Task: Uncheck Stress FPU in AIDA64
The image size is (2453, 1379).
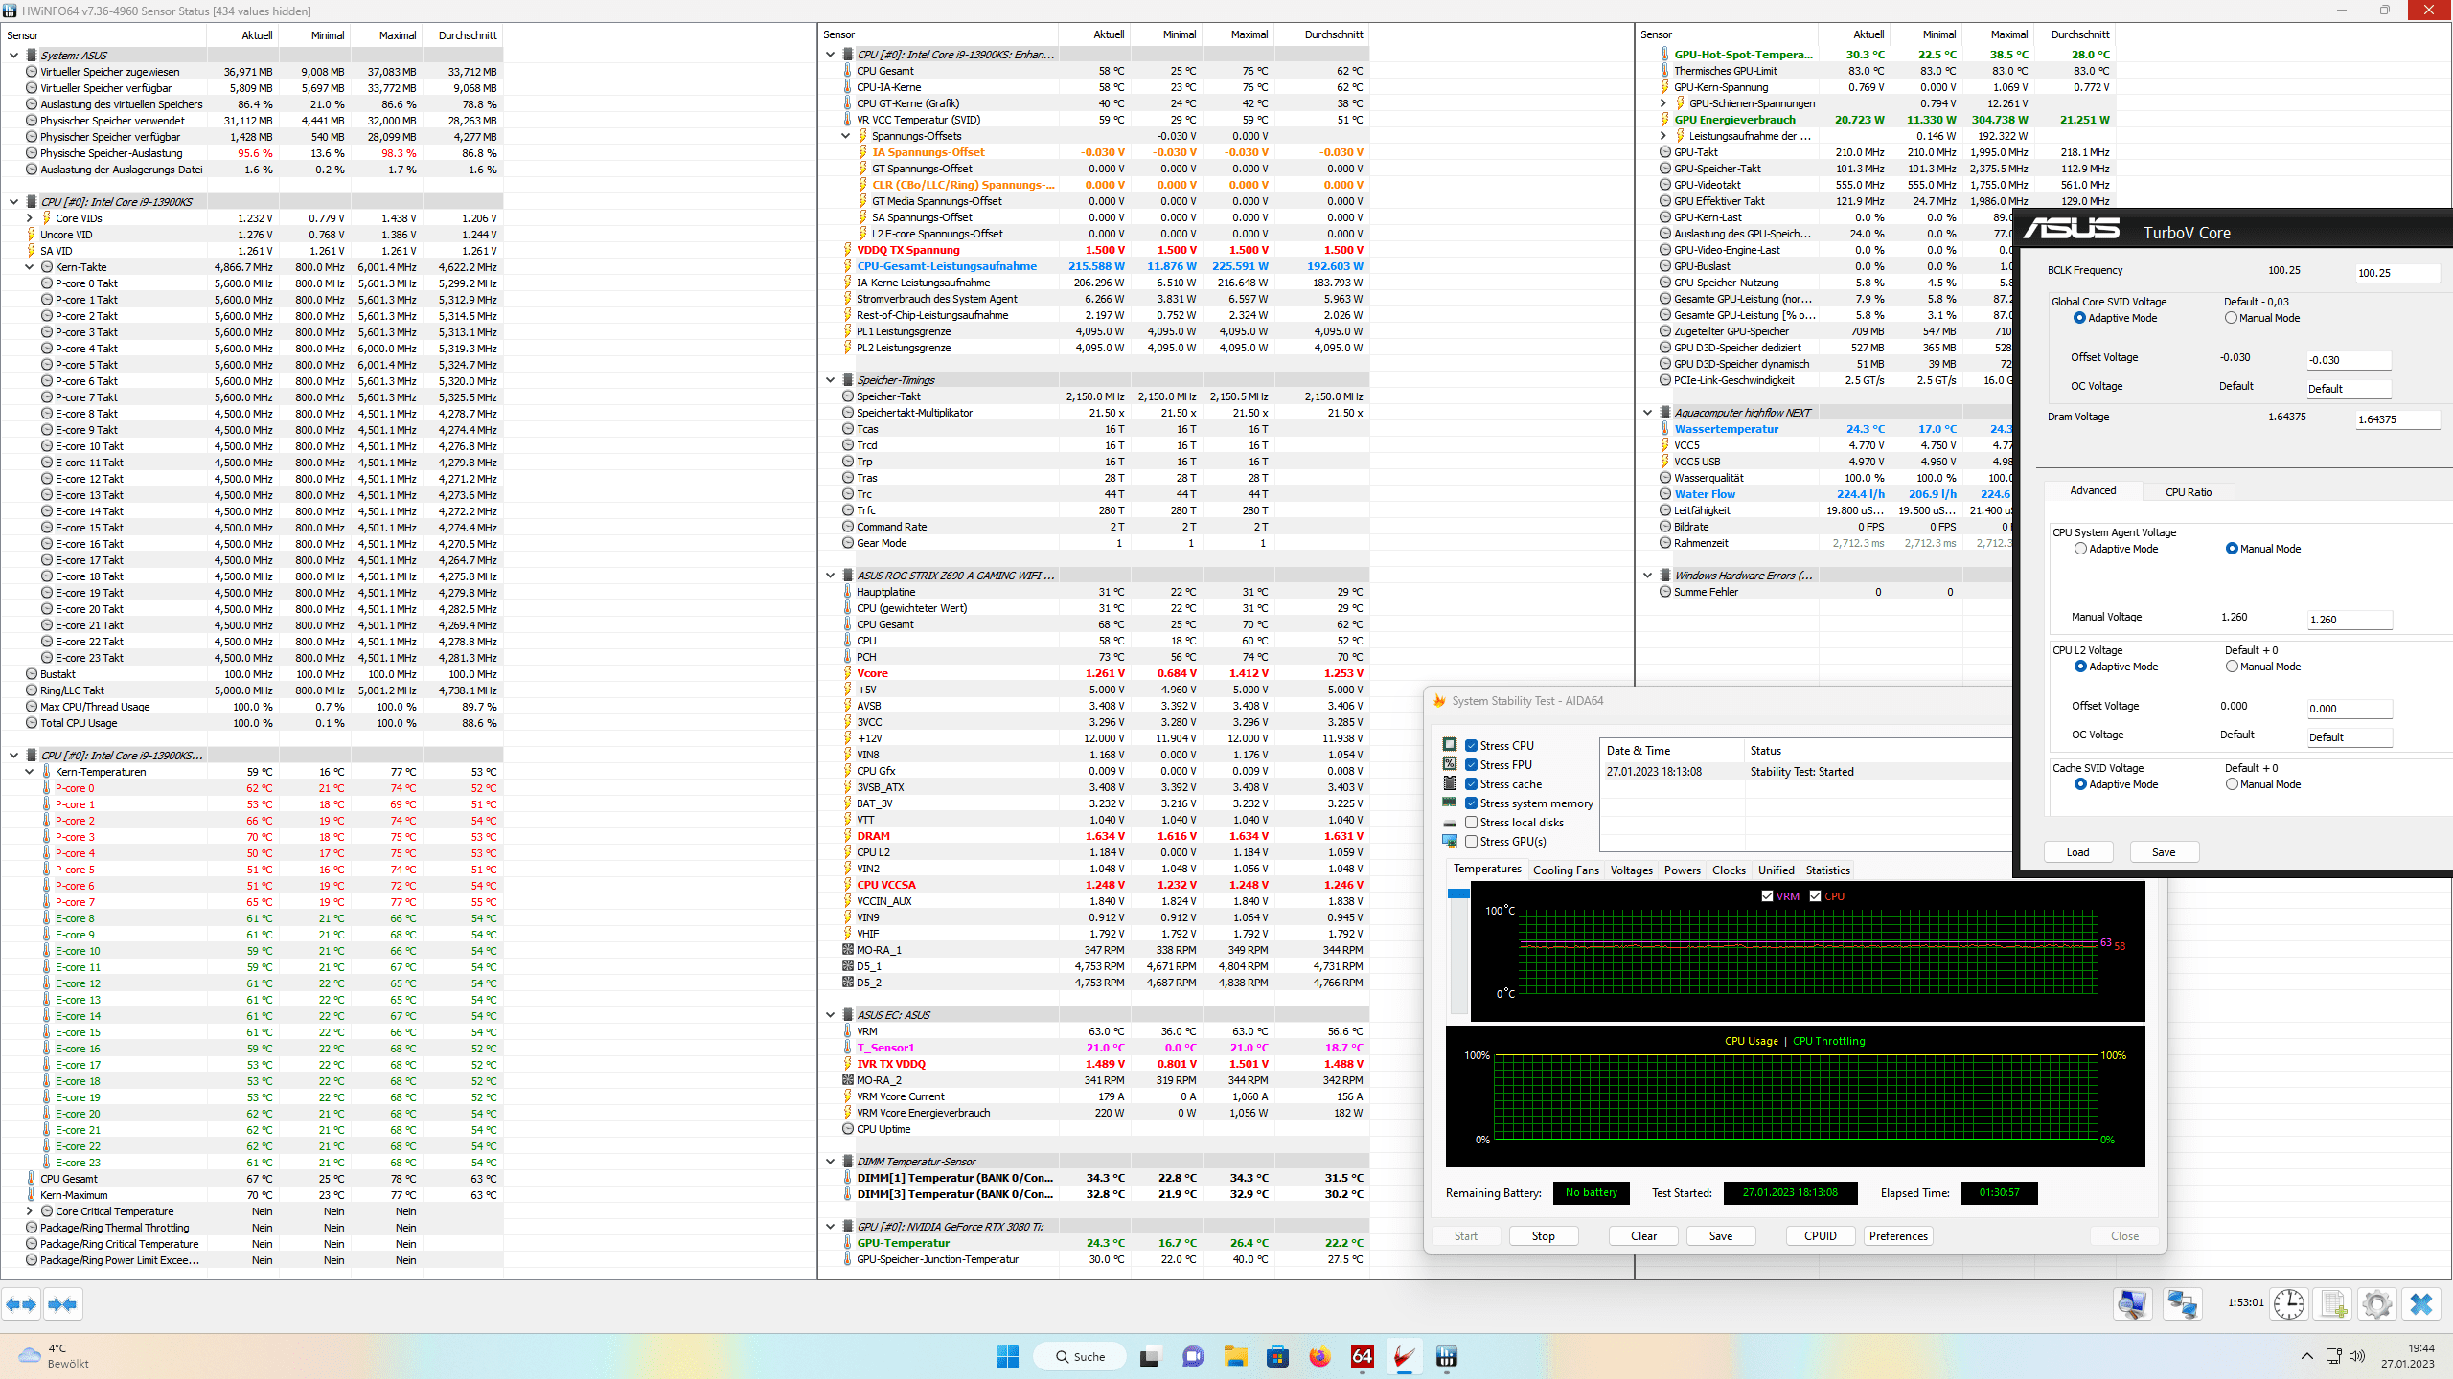Action: (x=1471, y=765)
